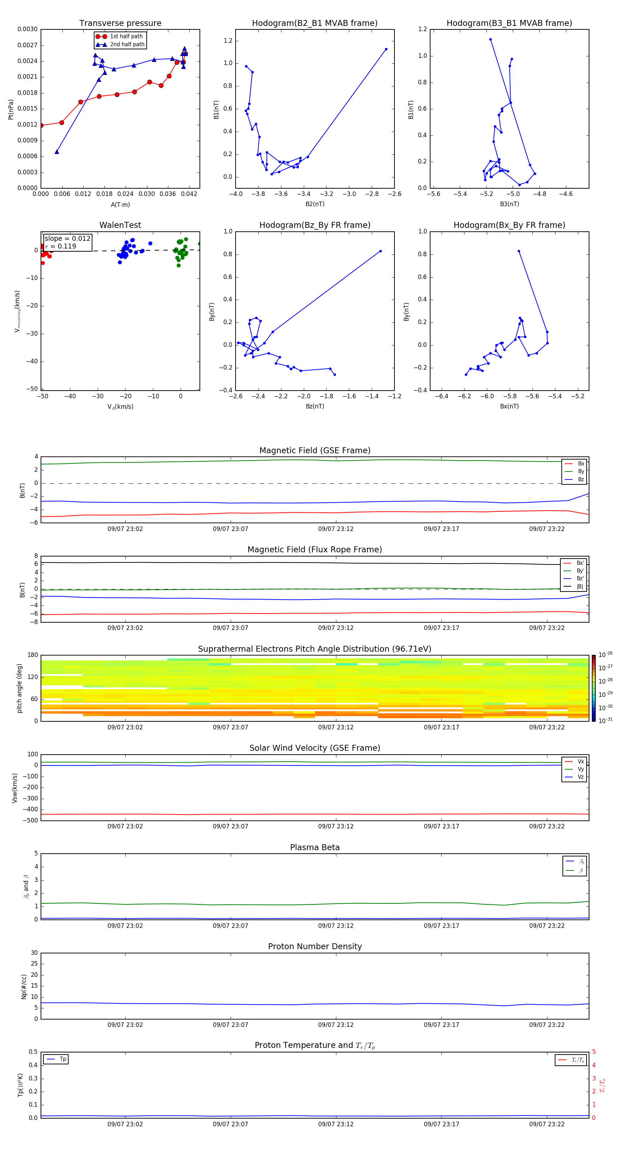Screen dimensions: 630x1155
Task: Click the 'Plasma Beta' plot title
Action: [315, 848]
